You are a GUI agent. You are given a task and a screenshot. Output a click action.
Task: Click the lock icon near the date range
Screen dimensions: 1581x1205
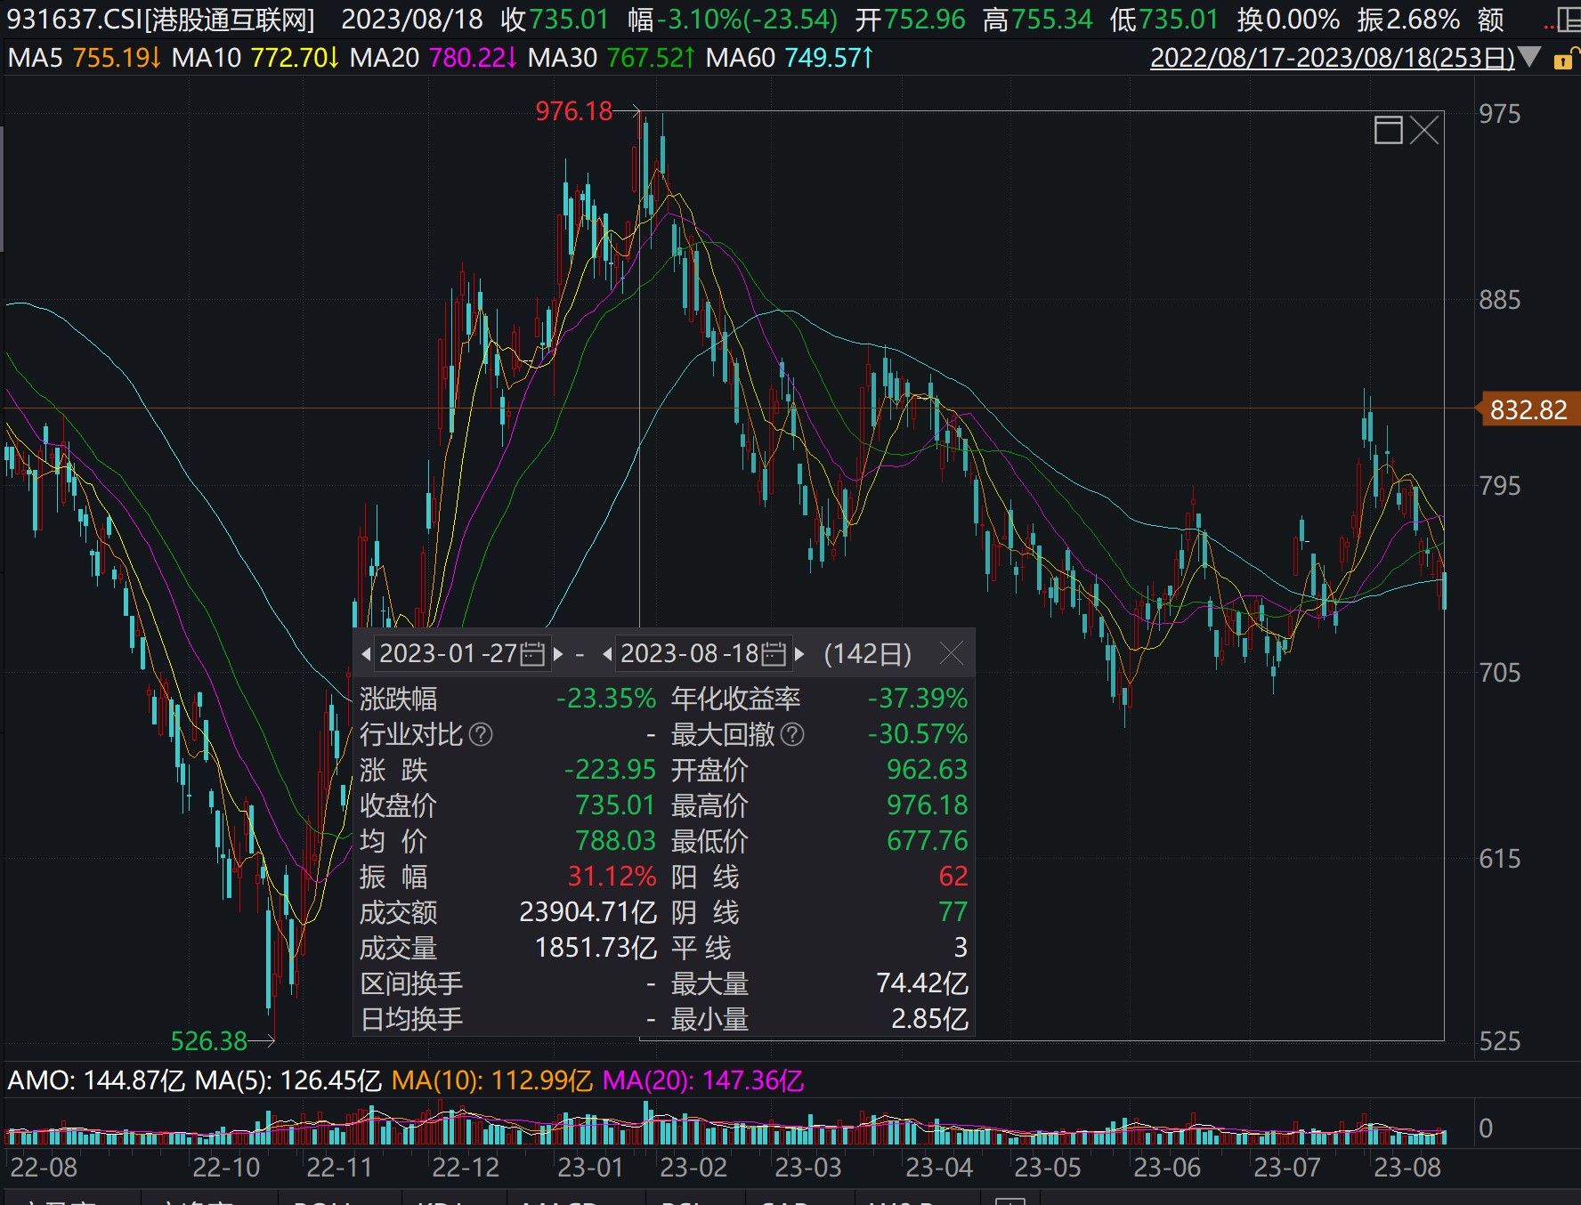1565,59
